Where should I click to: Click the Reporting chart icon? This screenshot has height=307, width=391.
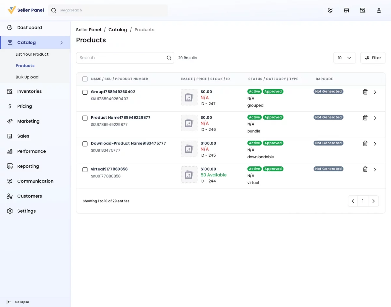pos(10,166)
